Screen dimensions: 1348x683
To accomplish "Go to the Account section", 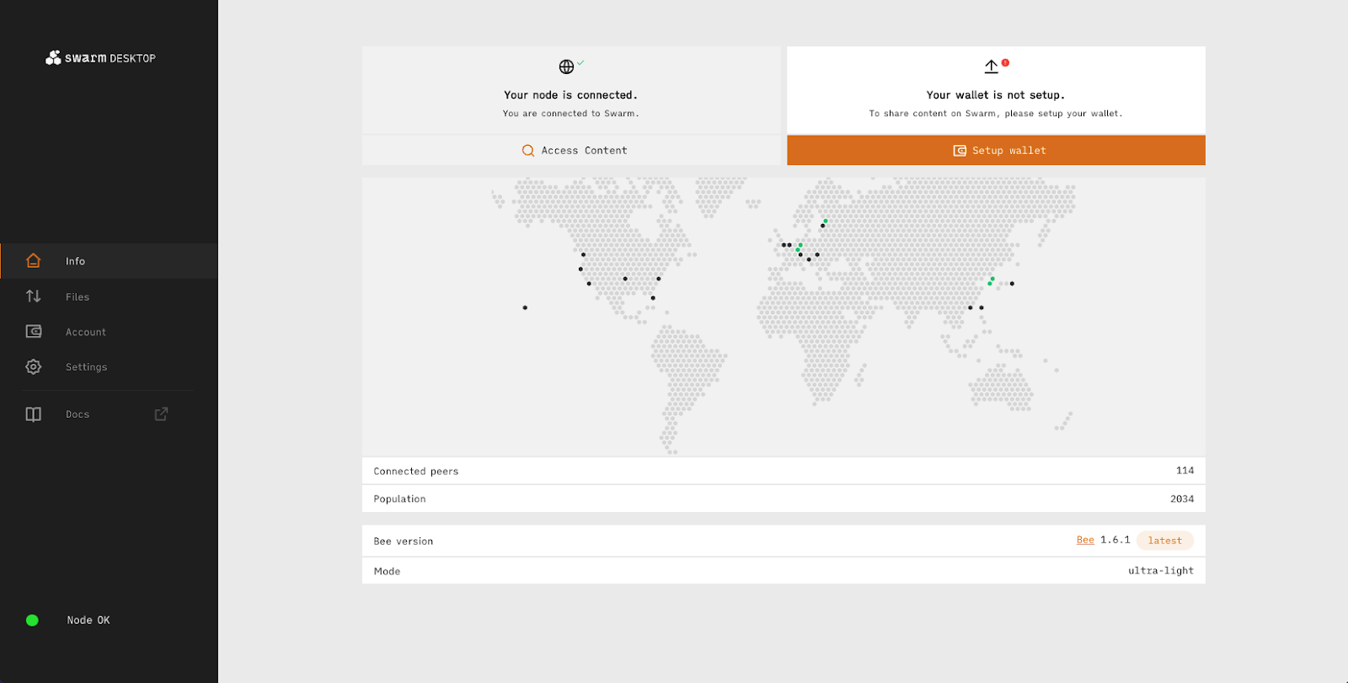I will tap(86, 333).
